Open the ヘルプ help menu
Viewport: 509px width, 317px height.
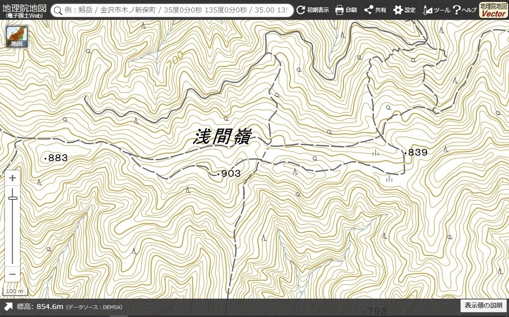pos(465,10)
